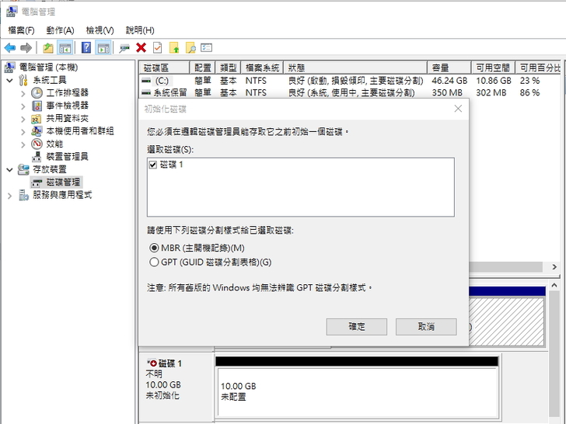Open 裝置管理員 in the tree
This screenshot has width=566, height=424.
click(x=67, y=157)
